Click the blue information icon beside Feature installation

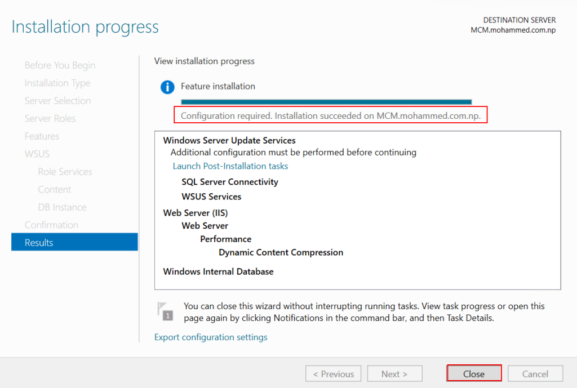click(x=167, y=87)
